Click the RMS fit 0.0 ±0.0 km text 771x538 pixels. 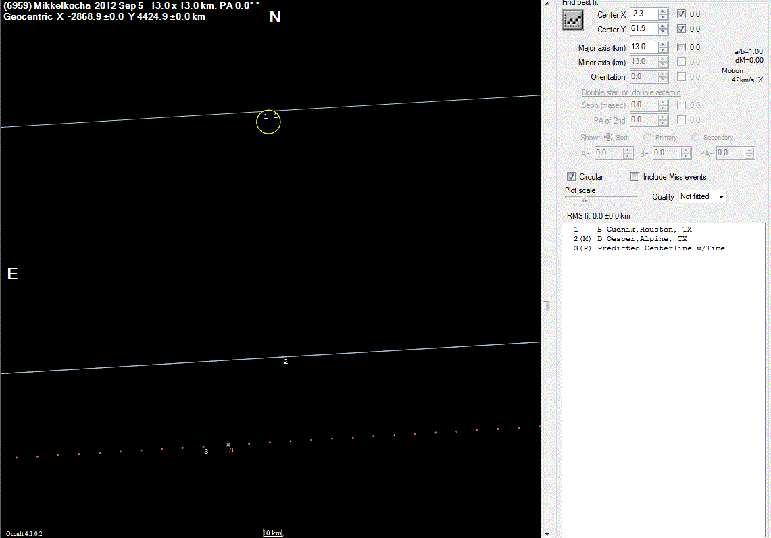pos(599,216)
